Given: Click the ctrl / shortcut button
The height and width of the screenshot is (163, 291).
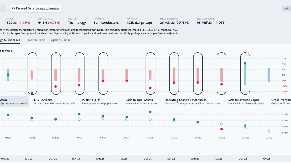Looking at the screenshot, I should click(x=286, y=8).
